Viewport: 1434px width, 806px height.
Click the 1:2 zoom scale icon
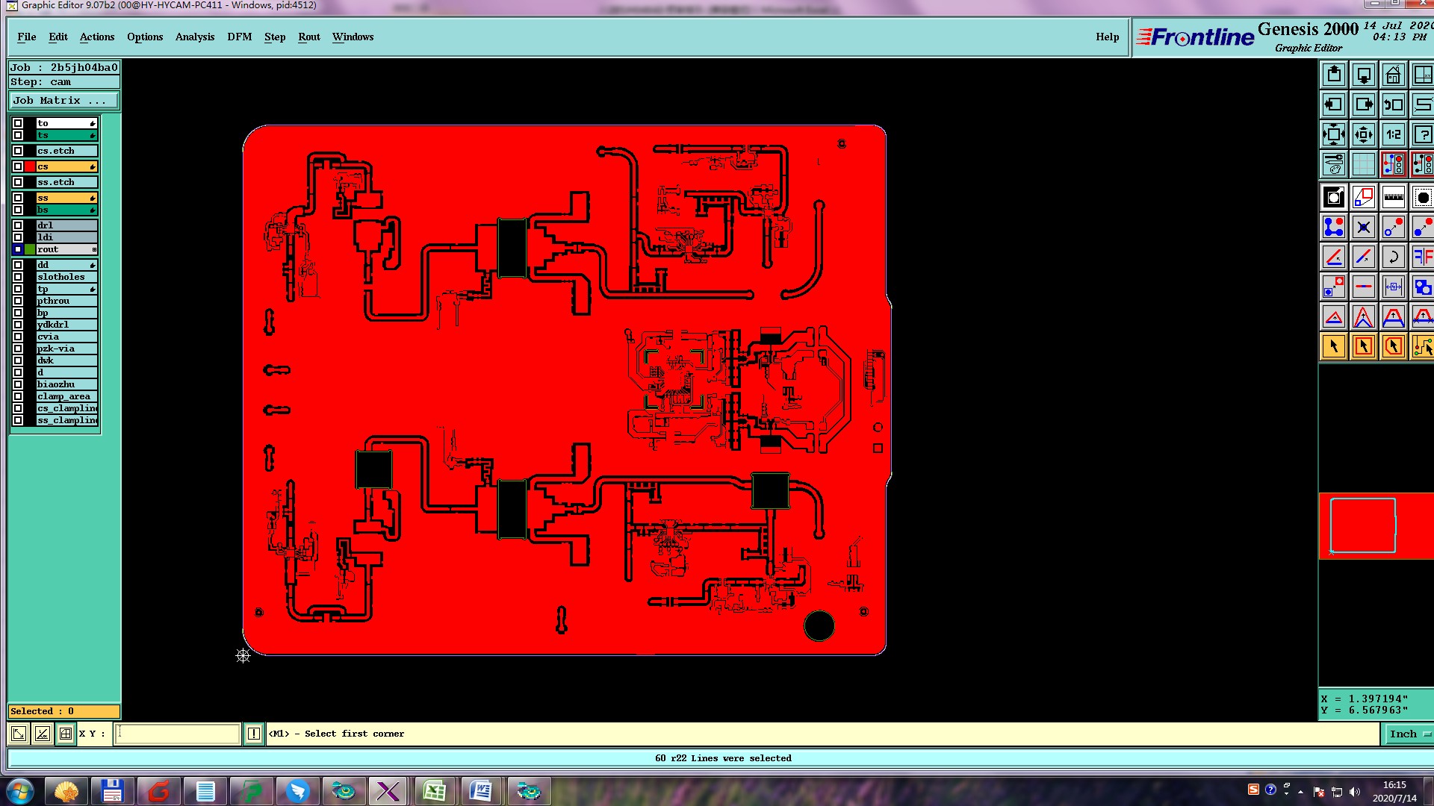[1393, 134]
